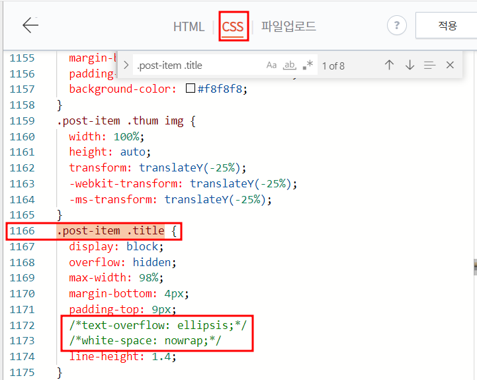Screen dimensions: 477x380
Task: Jump to next match with down arrow
Action: point(410,65)
